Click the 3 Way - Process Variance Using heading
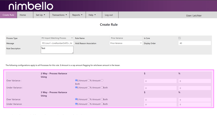Viewport: 217px width, 115px height. coord(54,94)
